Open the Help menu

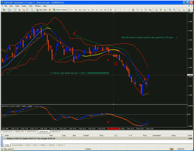tap(45, 6)
